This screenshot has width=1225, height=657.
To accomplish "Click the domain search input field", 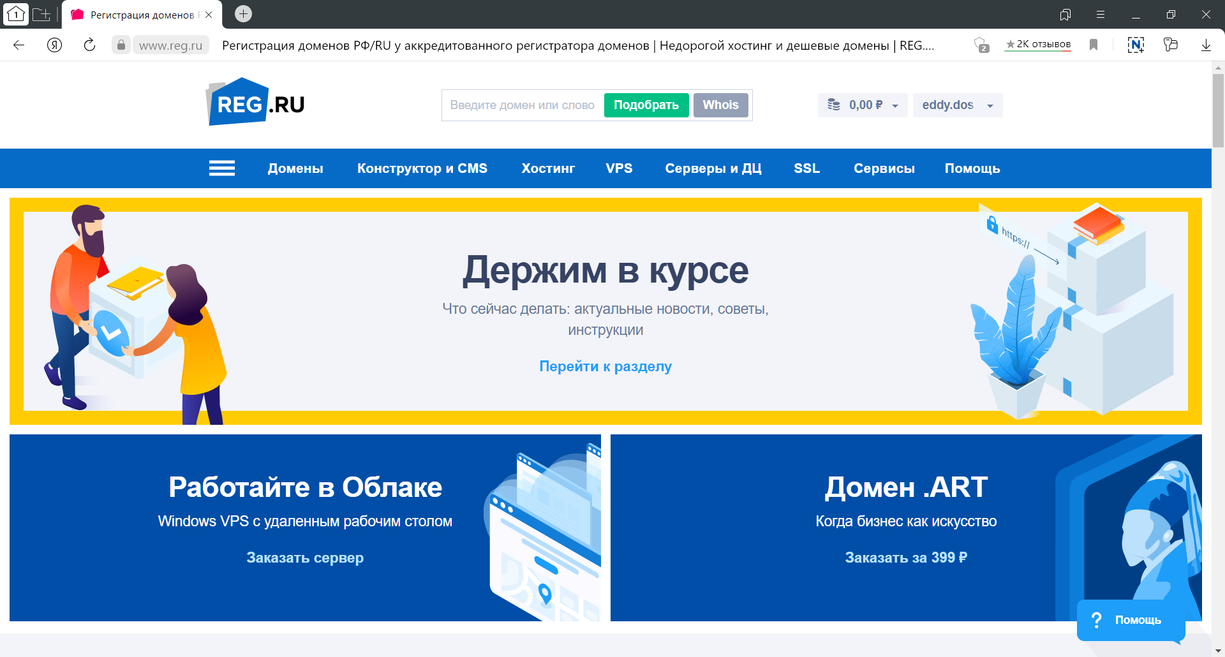I will coord(522,105).
